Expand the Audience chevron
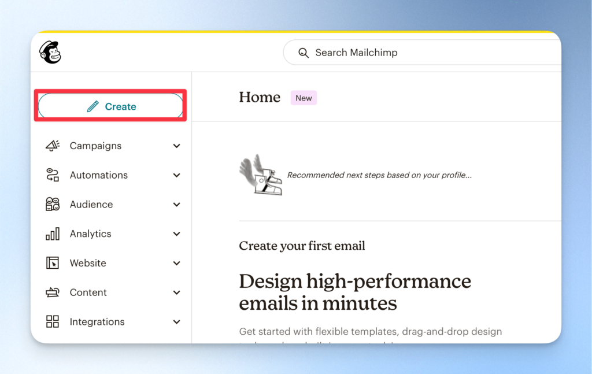 point(177,205)
